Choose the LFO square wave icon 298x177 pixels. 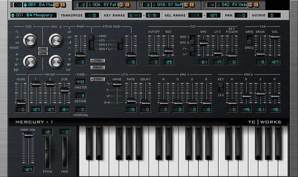(108, 96)
